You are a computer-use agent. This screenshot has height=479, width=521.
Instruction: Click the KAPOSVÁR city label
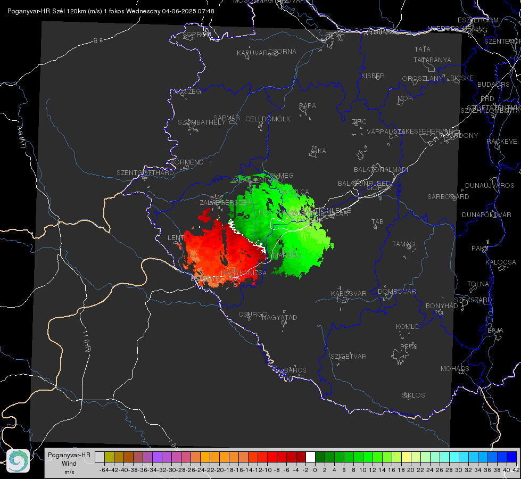349,293
